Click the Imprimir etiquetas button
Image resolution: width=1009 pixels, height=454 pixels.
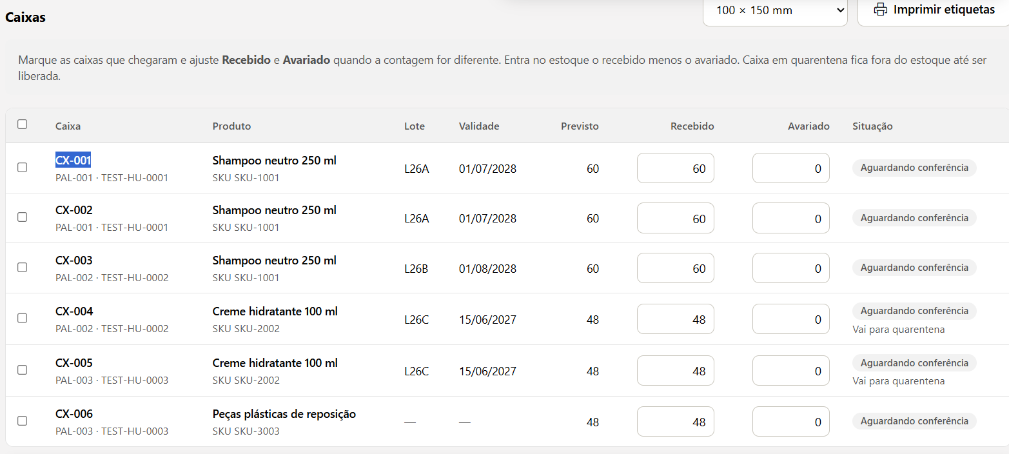pos(933,10)
